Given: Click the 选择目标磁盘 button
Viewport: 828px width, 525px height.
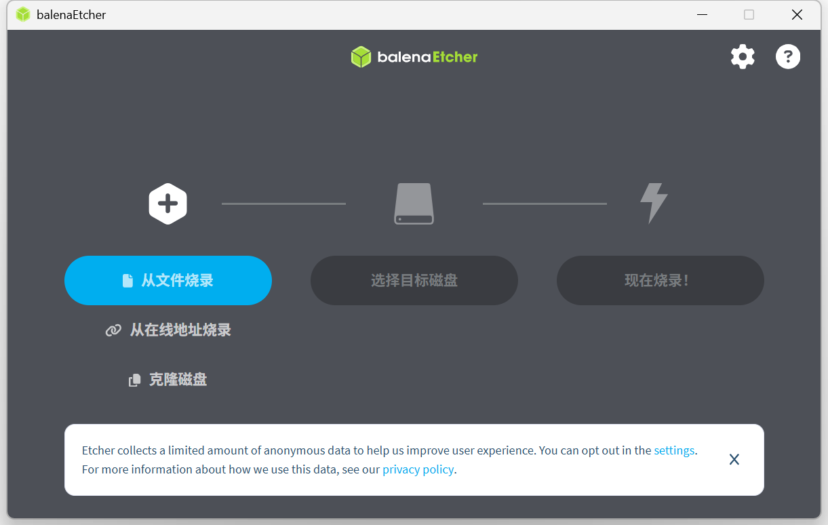Looking at the screenshot, I should point(414,280).
